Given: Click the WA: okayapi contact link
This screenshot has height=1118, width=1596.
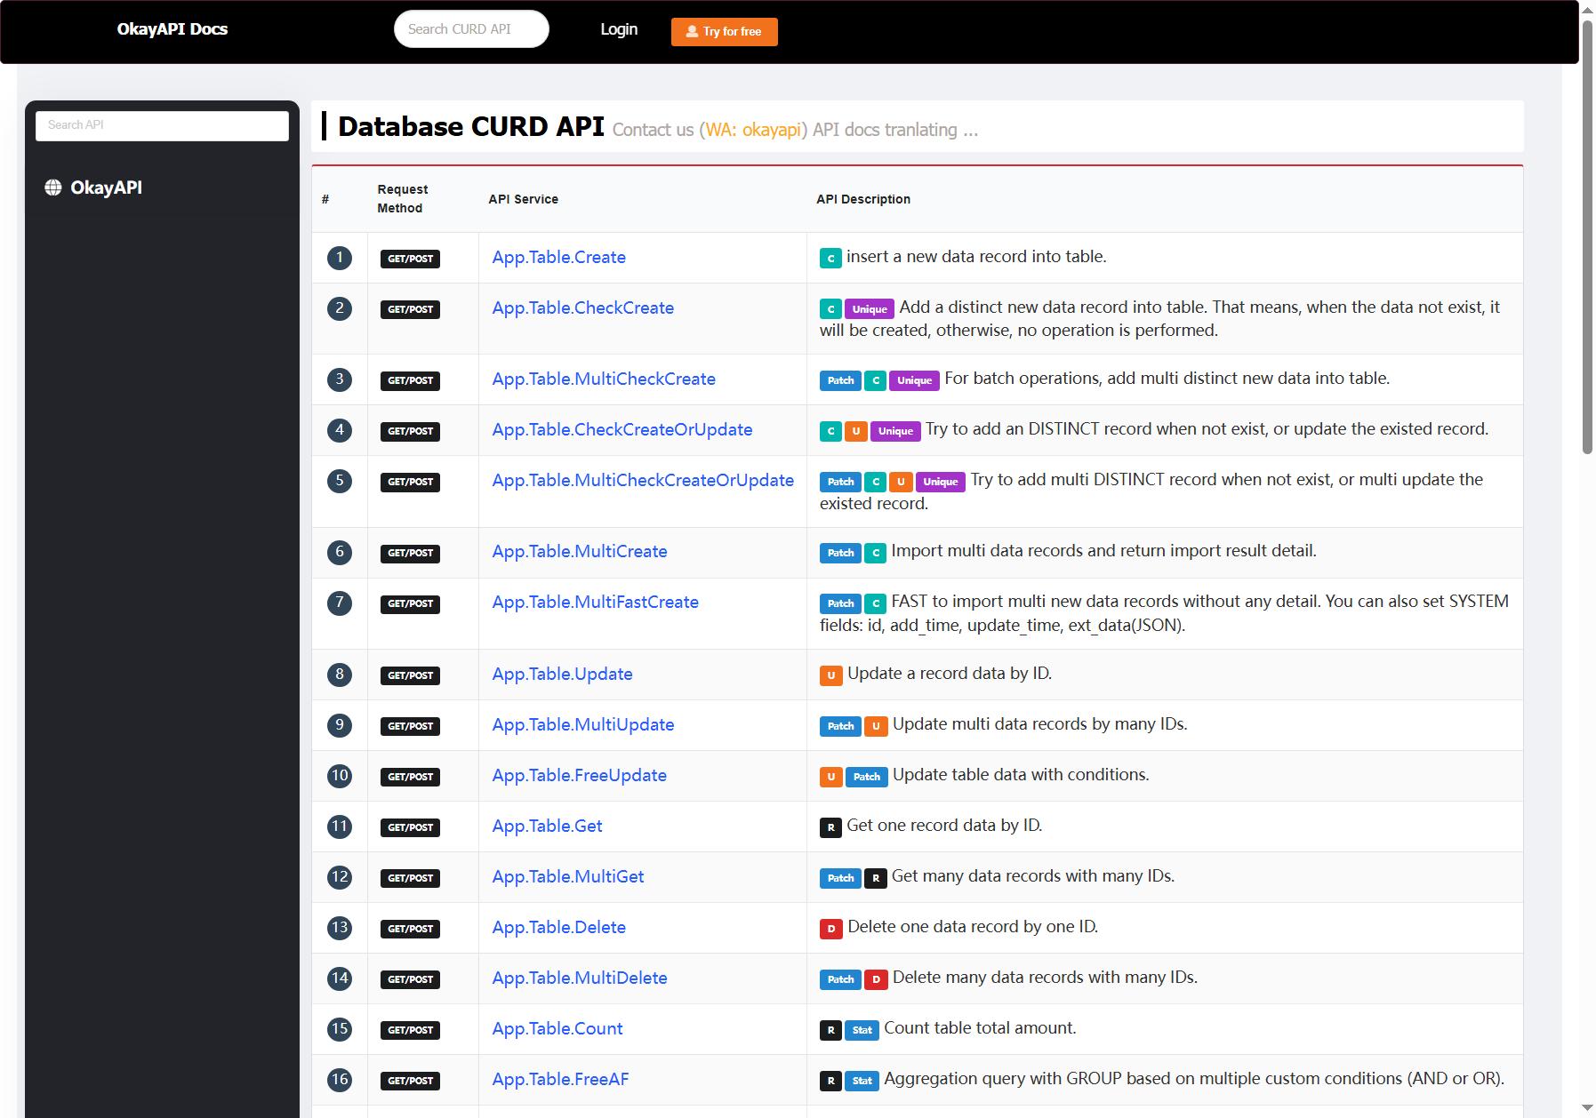Looking at the screenshot, I should click(754, 130).
